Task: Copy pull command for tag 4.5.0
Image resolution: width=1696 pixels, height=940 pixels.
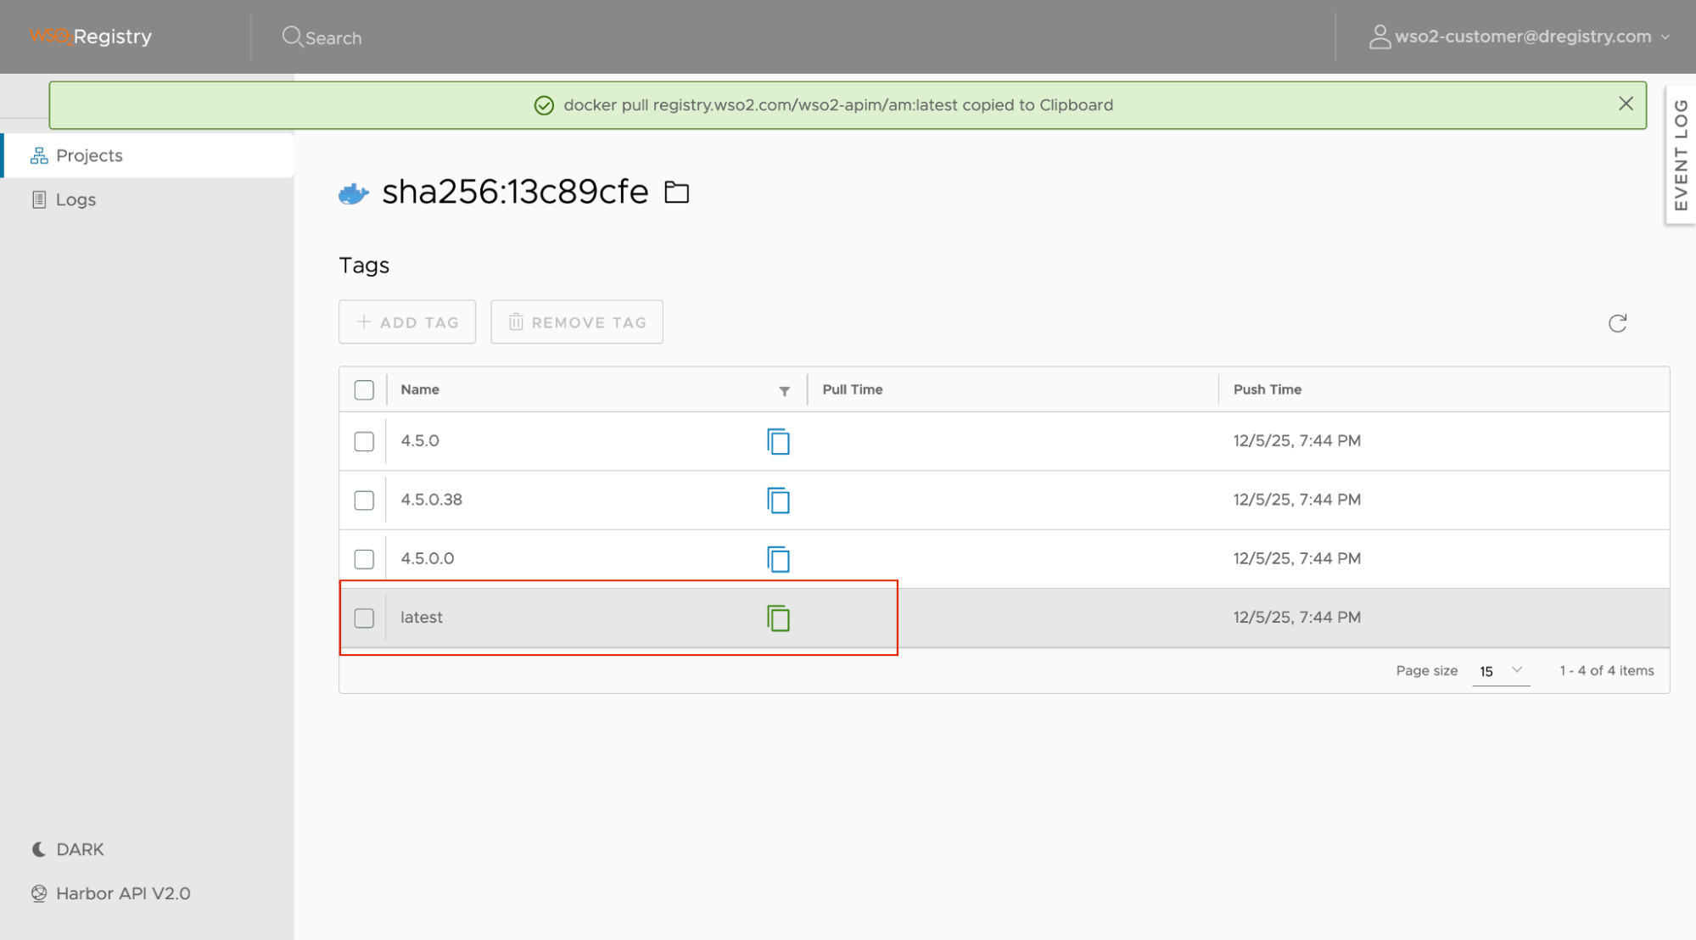Action: pos(778,441)
